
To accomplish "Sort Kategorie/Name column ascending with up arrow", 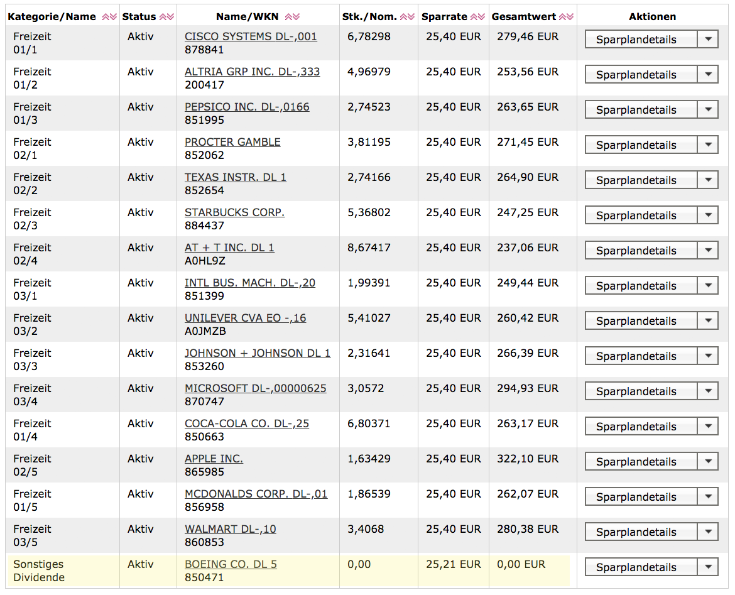I will pyautogui.click(x=106, y=17).
